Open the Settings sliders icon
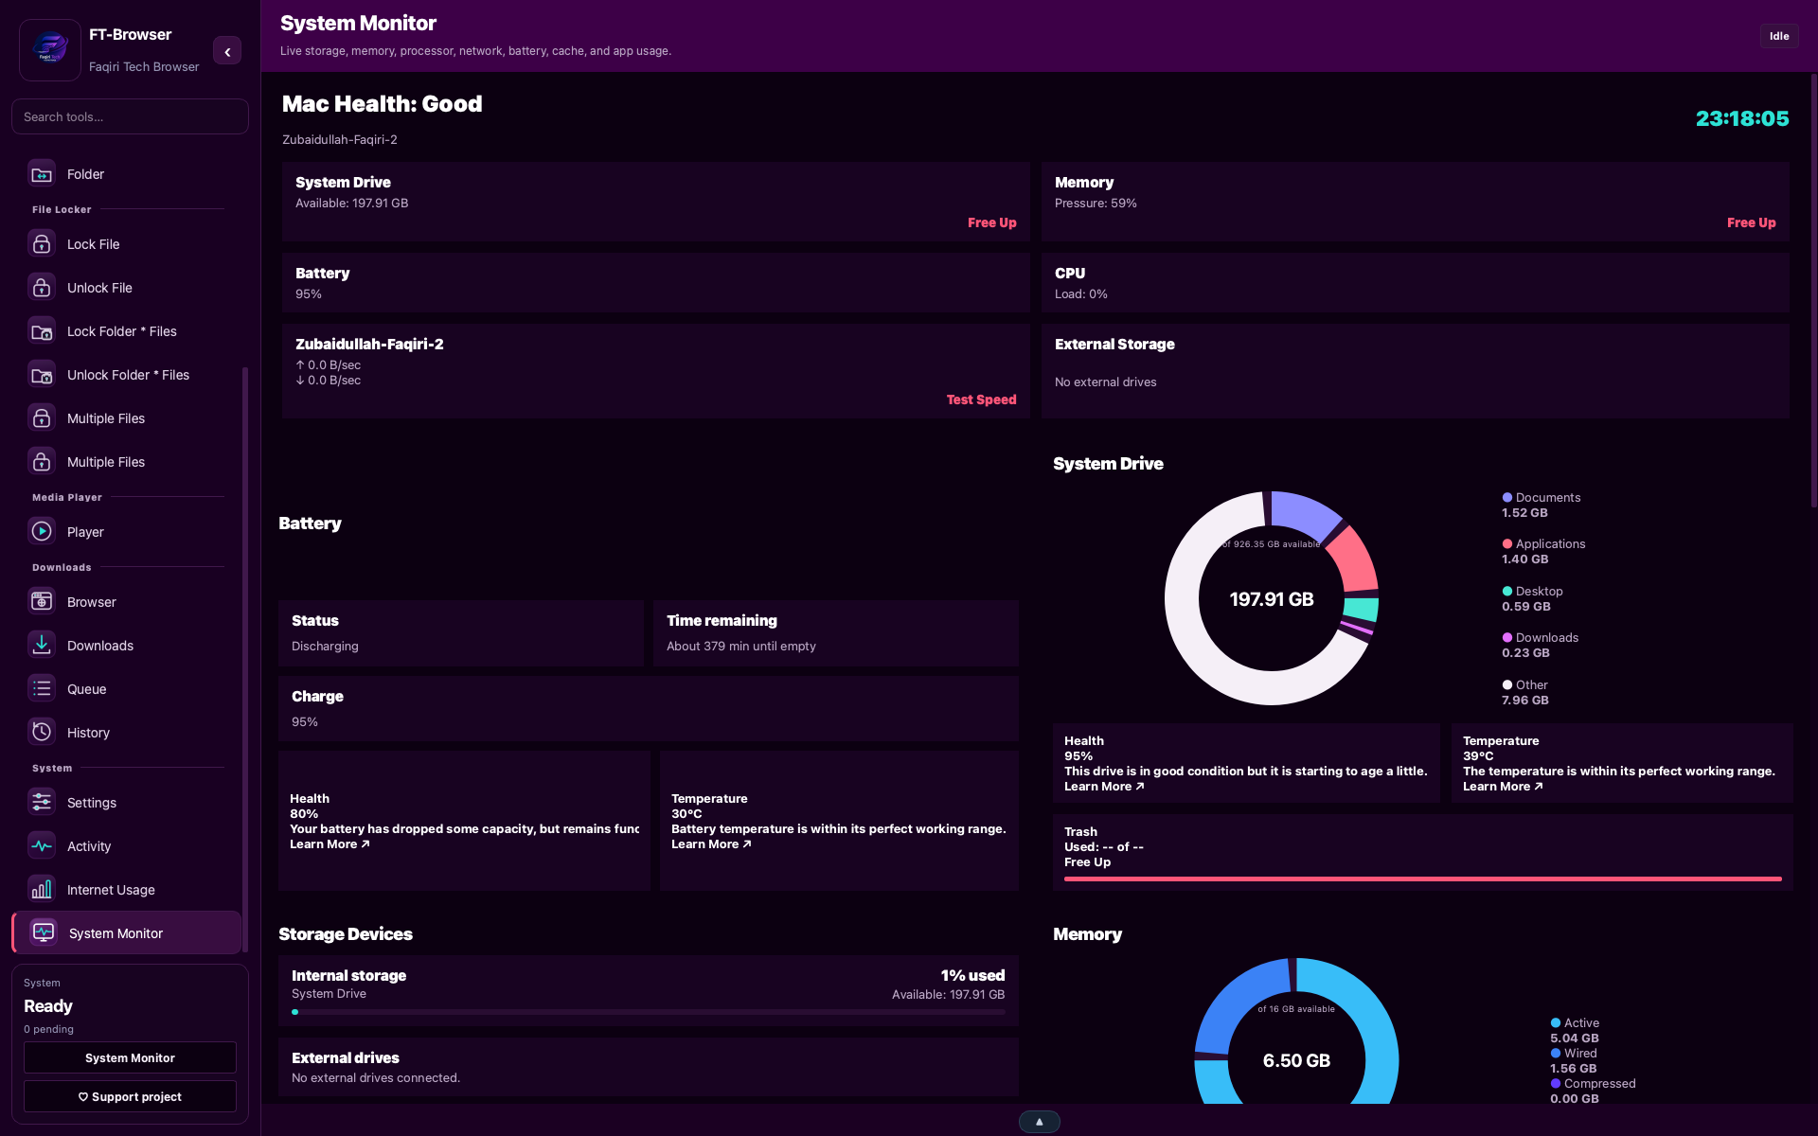This screenshot has height=1136, width=1818. pos(42,803)
